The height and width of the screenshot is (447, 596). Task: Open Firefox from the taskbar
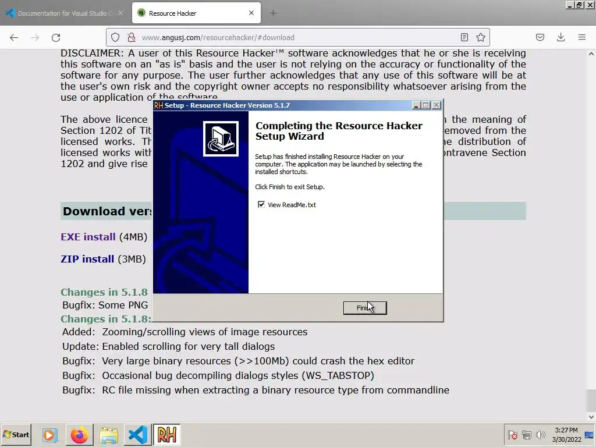point(79,434)
